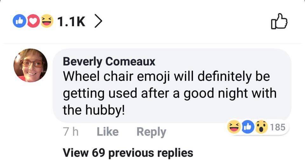The image size is (305, 162).
Task: Click the red heart Love reaction icon
Action: point(32,22)
